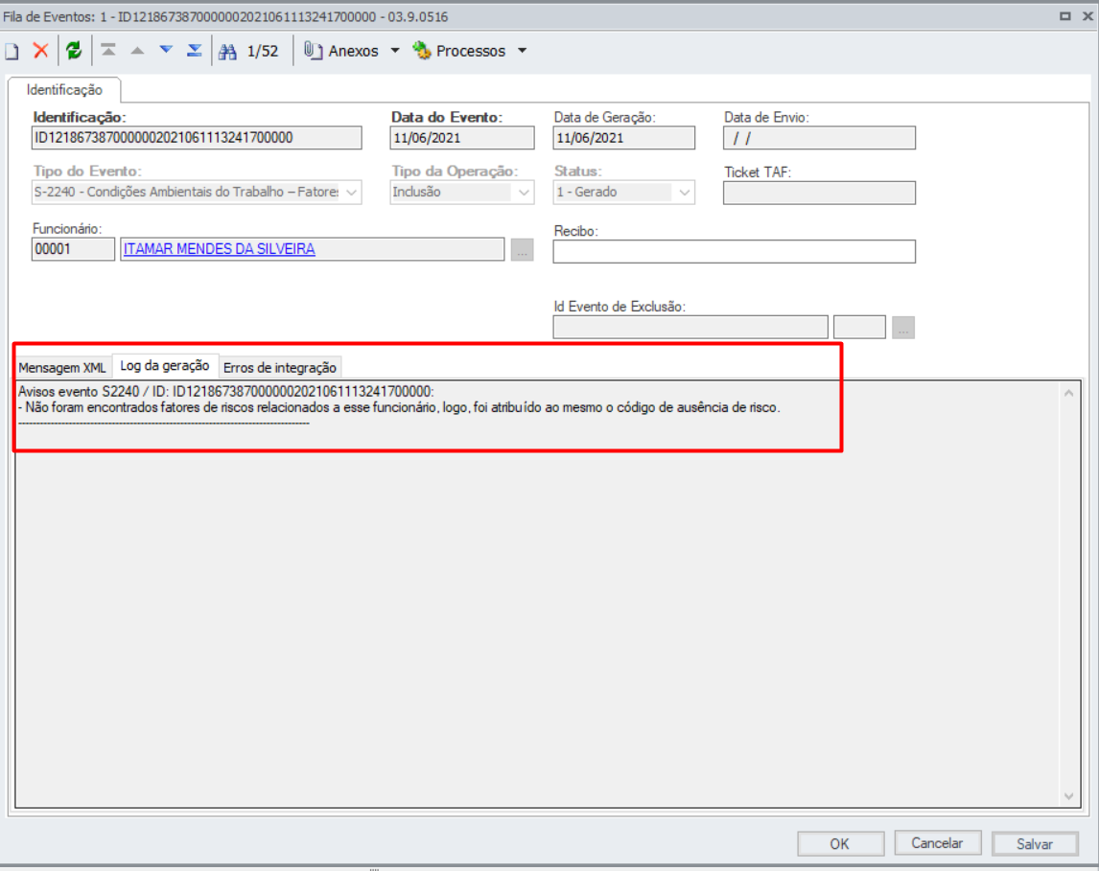Select the Identificação tab
Viewport: 1099px width, 871px height.
point(64,90)
